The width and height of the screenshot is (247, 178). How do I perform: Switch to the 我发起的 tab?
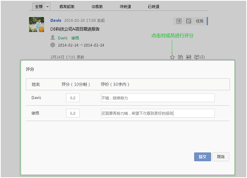[67, 7]
